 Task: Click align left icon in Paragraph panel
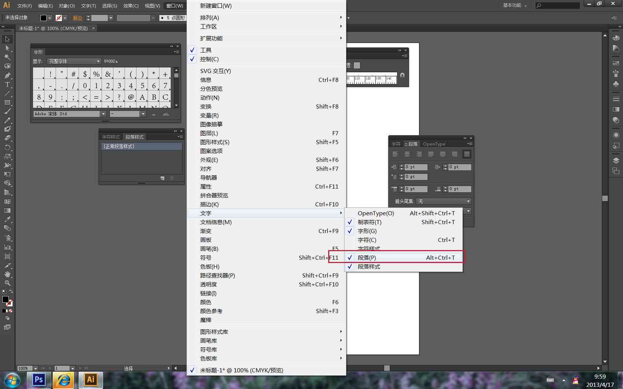(x=395, y=154)
